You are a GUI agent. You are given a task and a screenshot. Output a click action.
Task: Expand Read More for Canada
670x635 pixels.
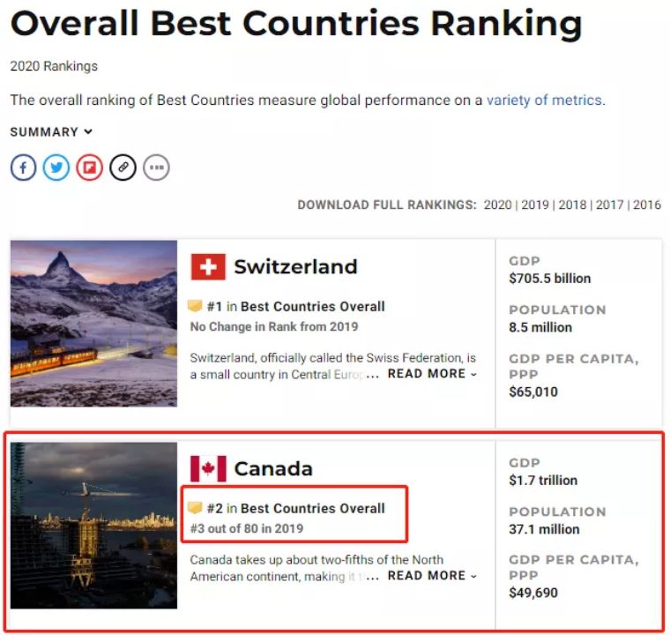tap(432, 576)
